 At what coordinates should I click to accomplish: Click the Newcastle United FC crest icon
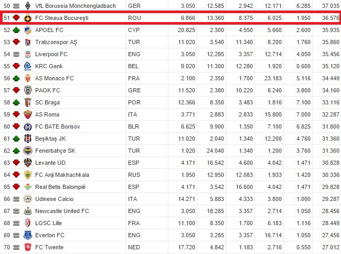point(28,211)
